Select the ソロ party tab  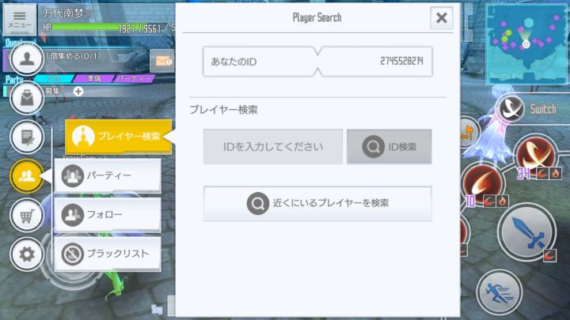tap(55, 79)
